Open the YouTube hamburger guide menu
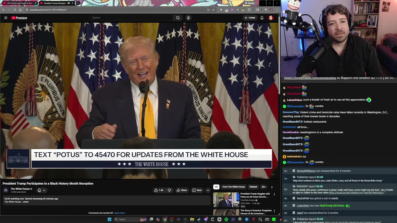This screenshot has height=223, width=397. tap(6, 18)
